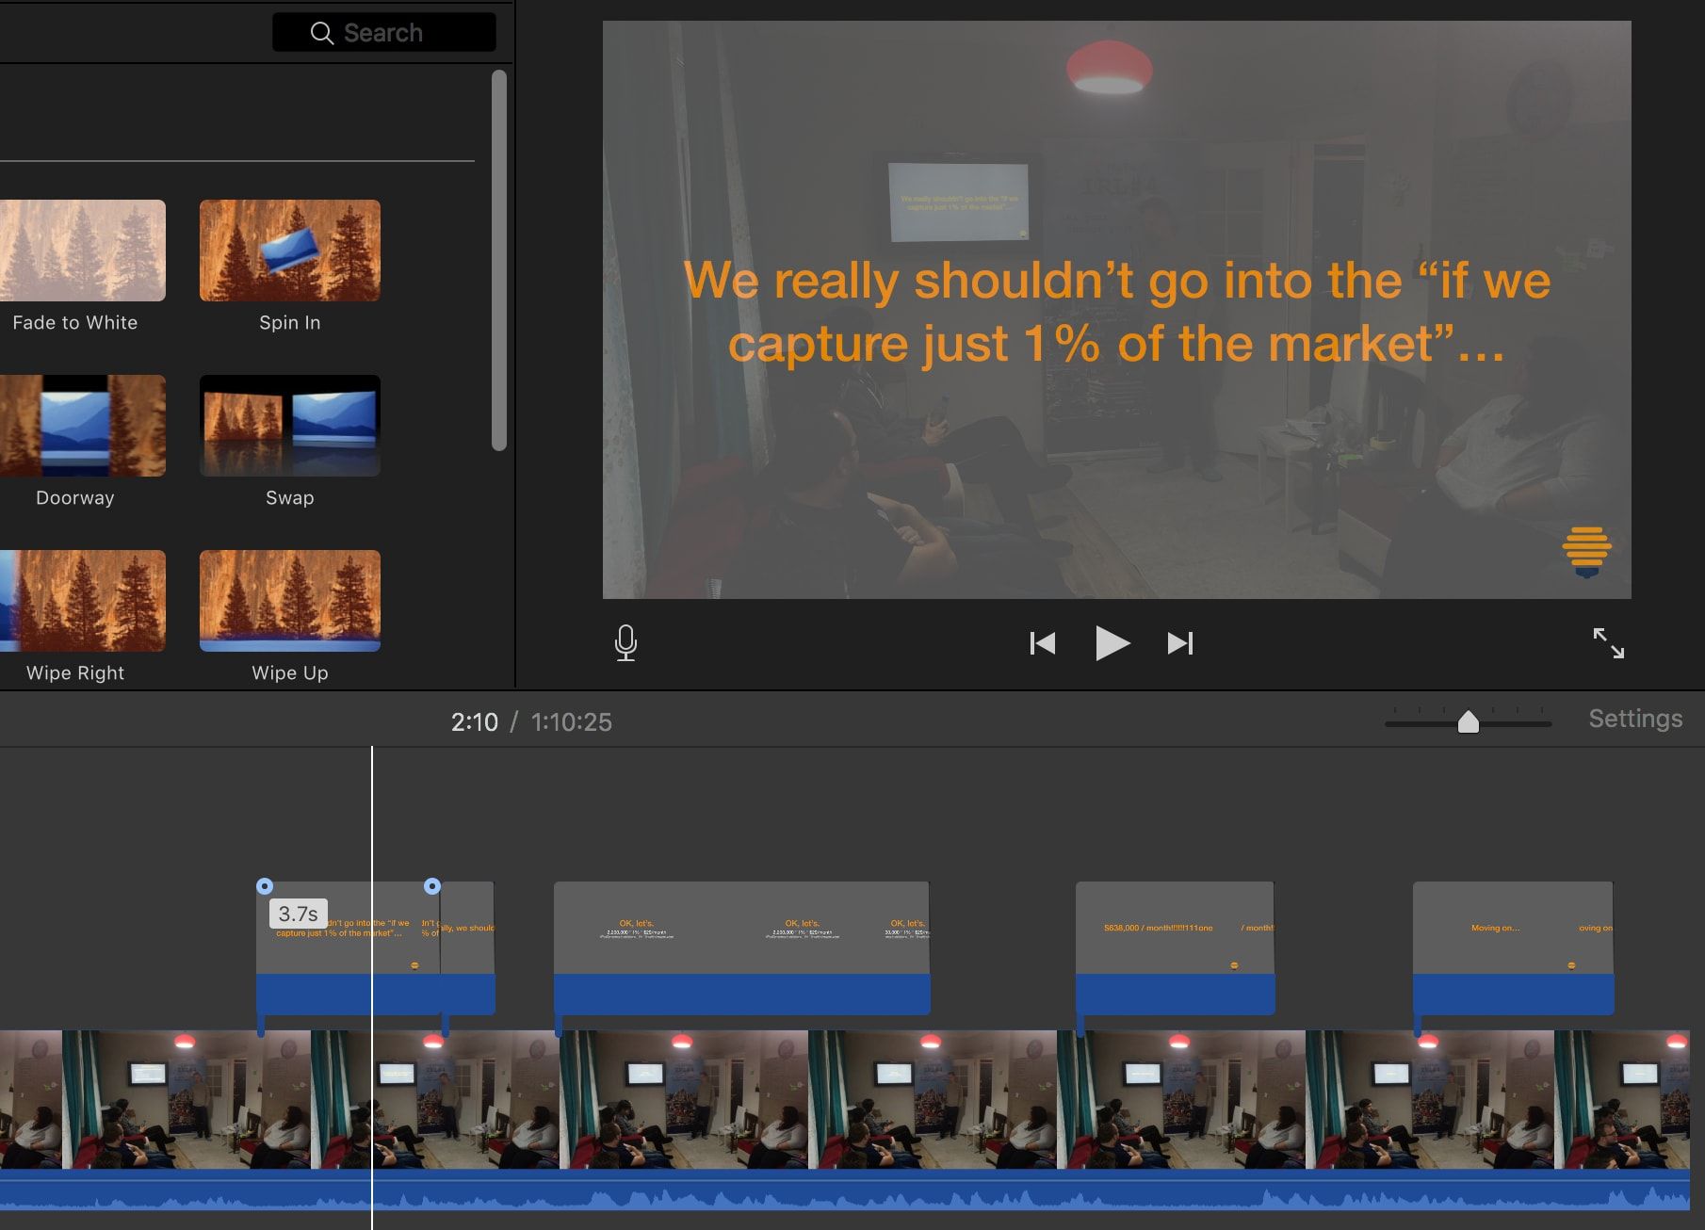Click the 'Wipe Up' label
1705x1230 pixels.
coord(290,672)
